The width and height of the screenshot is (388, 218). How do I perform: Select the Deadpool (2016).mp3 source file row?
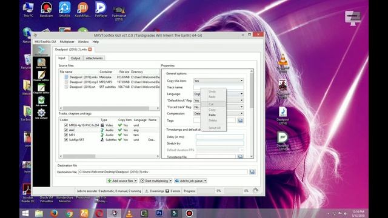pyautogui.click(x=110, y=82)
